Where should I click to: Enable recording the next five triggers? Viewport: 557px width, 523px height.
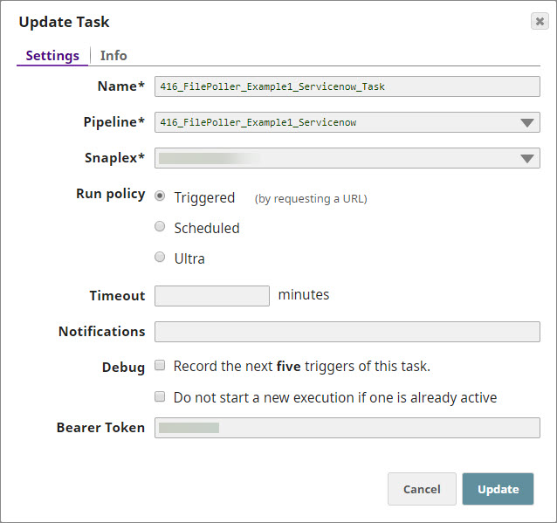pyautogui.click(x=160, y=366)
